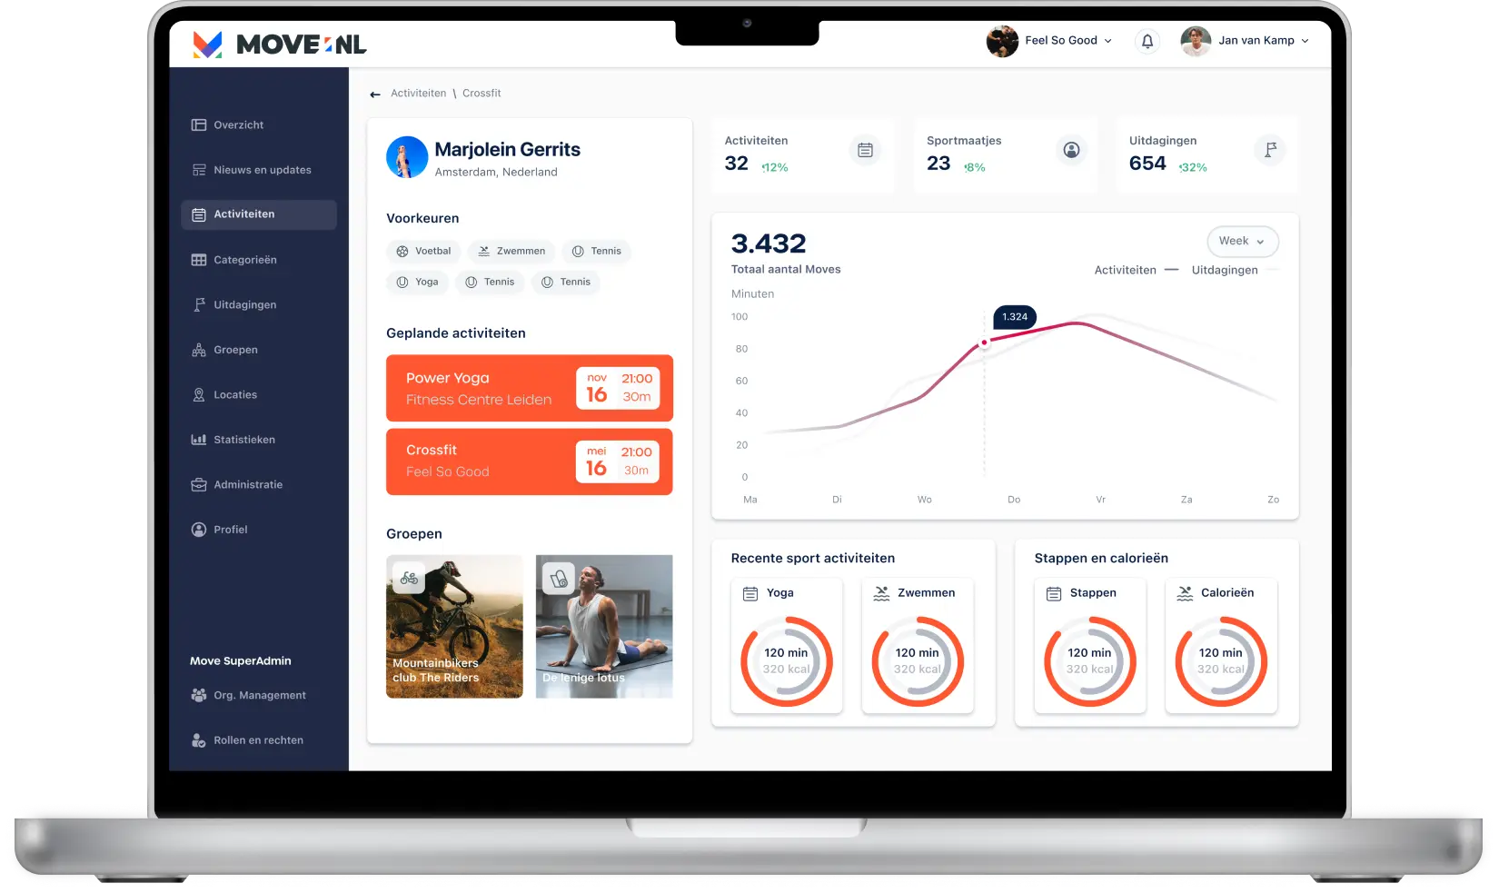The height and width of the screenshot is (893, 1499).
Task: Click the person icon in Sportmaatjes card
Action: tap(1071, 150)
